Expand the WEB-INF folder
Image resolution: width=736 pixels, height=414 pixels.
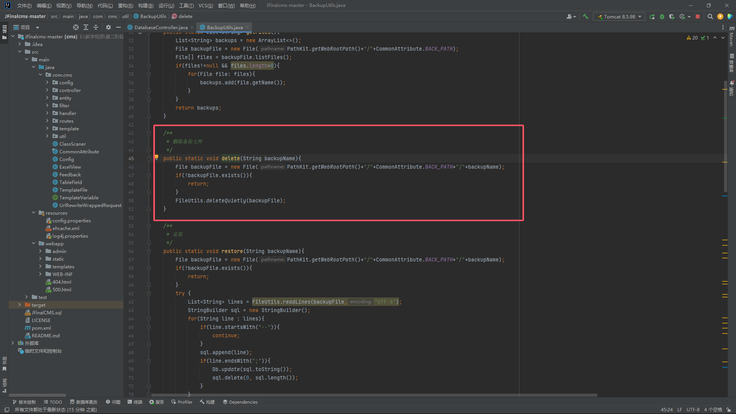click(41, 274)
